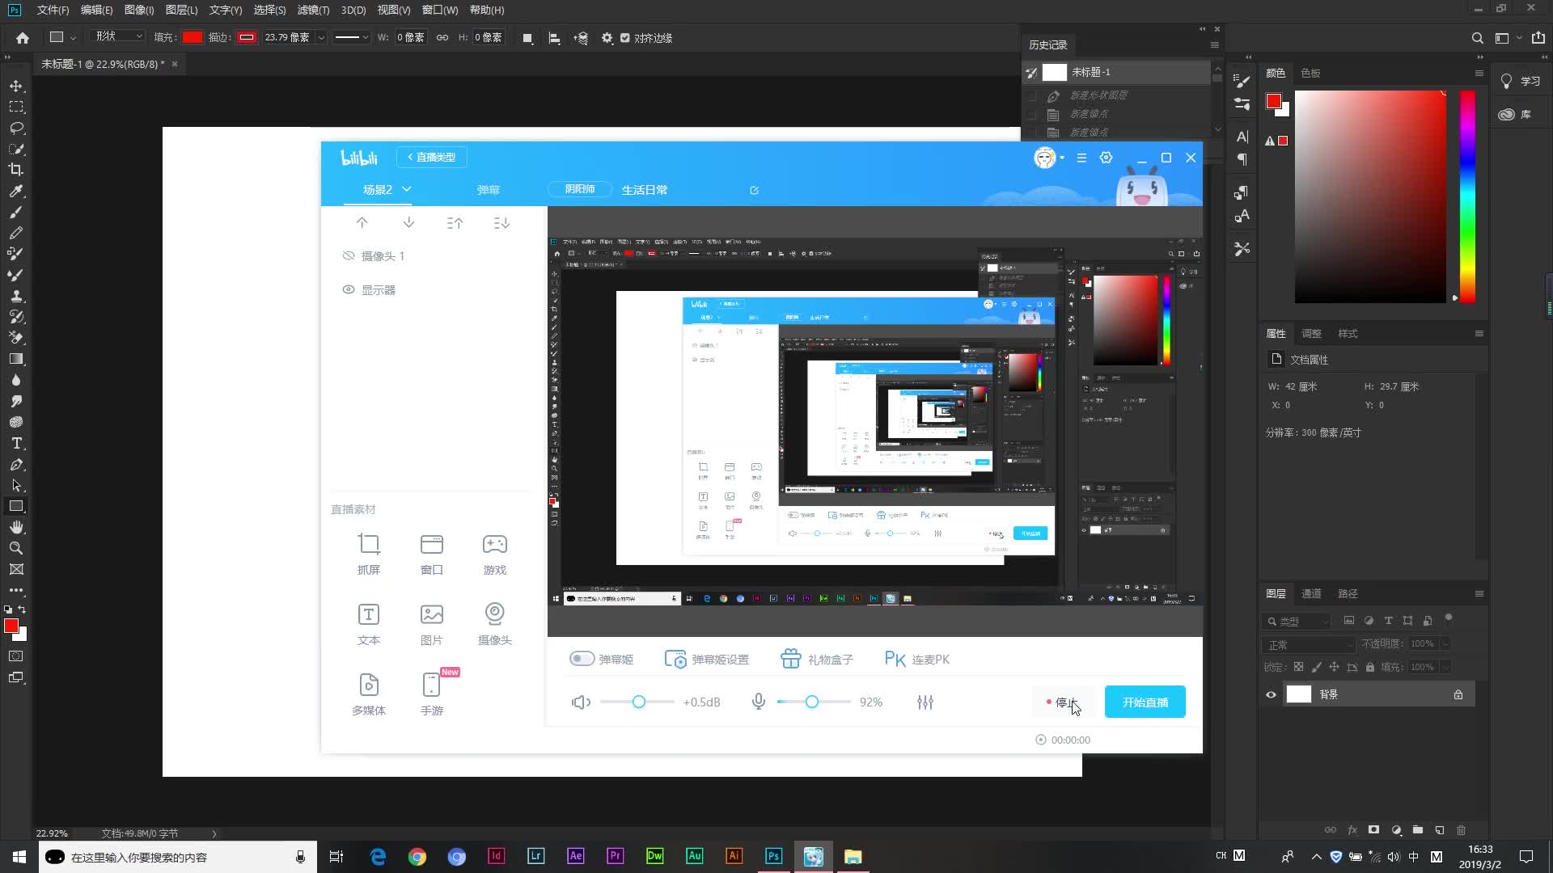Hide the 背景 layer visibility eye
Viewport: 1553px width, 873px height.
[x=1271, y=694]
